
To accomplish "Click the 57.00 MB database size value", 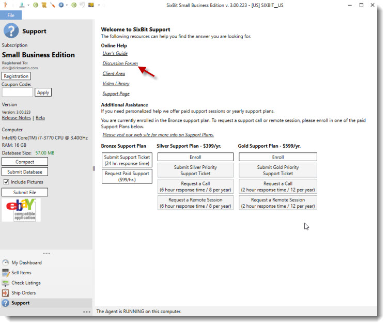I will point(45,153).
